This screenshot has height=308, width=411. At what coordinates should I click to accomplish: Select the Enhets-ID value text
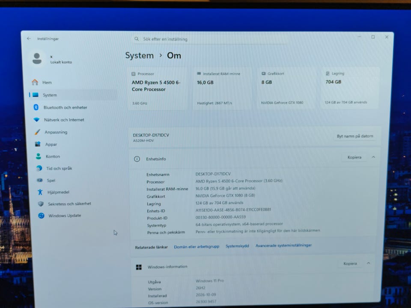(233, 210)
